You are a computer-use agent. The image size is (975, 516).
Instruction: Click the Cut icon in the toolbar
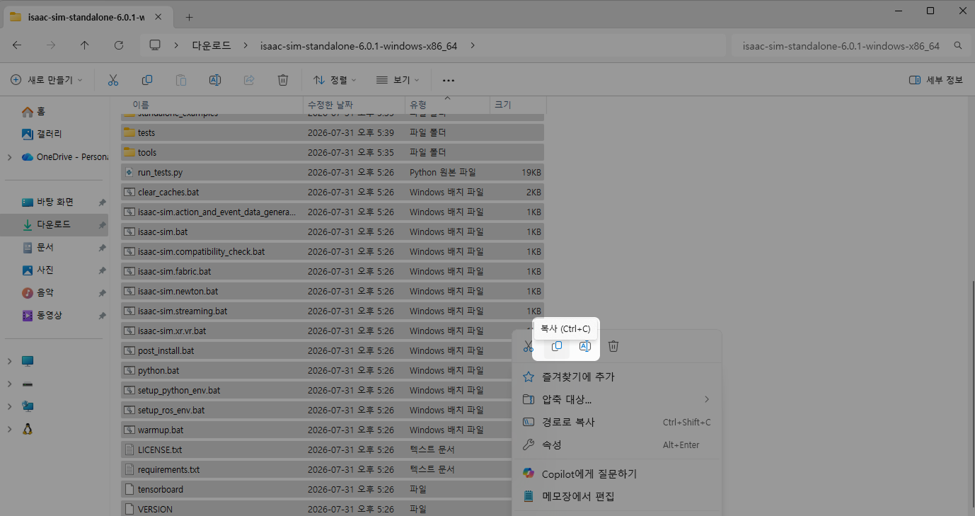pyautogui.click(x=113, y=80)
